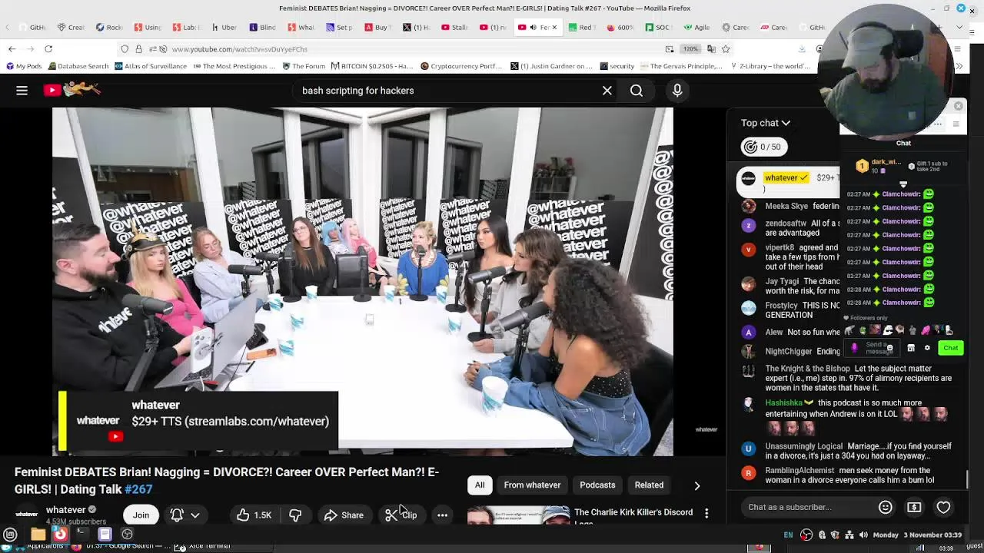Screen dimensions: 984x553
Task: Open the volume control in system tray
Action: click(863, 535)
